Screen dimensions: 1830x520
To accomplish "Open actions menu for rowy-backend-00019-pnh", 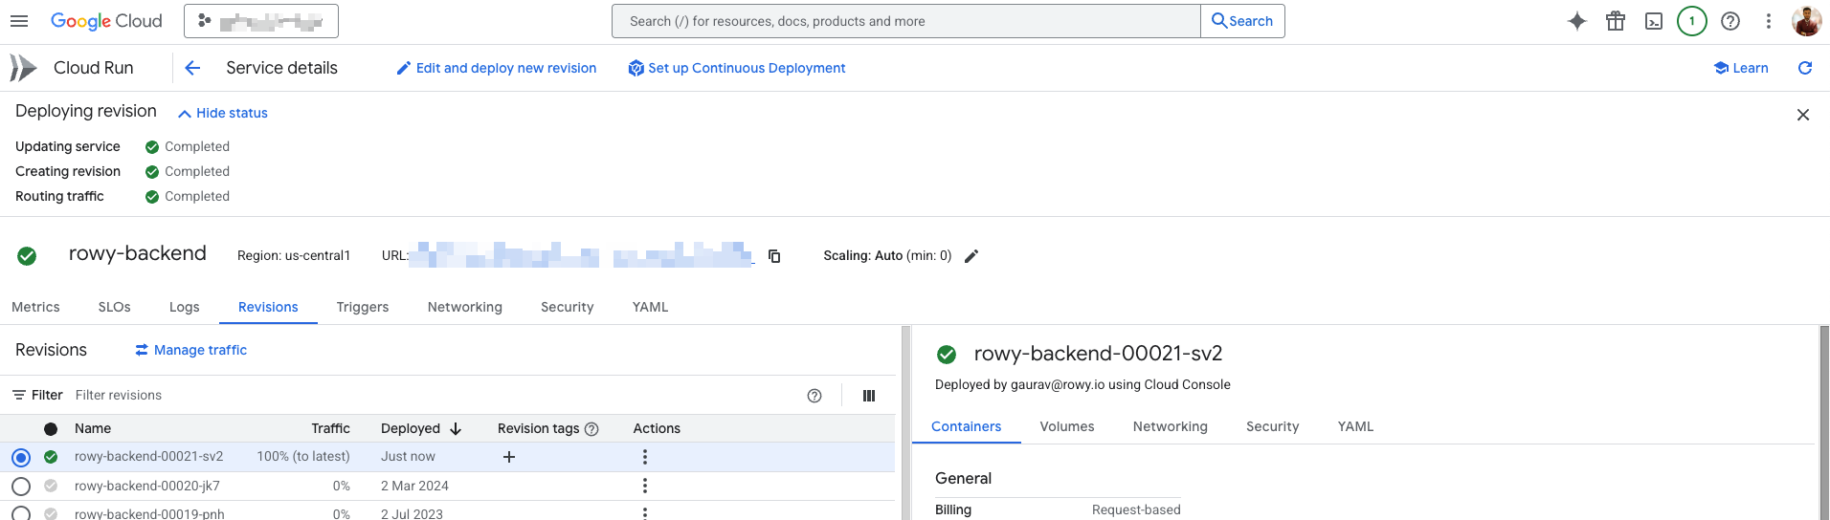I will pos(645,513).
